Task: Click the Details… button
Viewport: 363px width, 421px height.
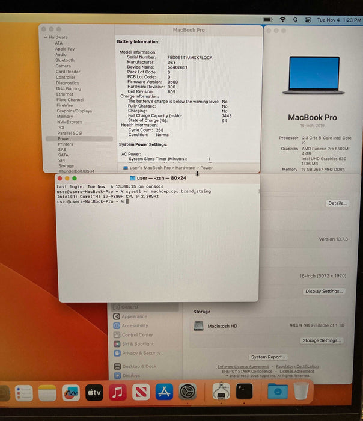Action: 337,203
